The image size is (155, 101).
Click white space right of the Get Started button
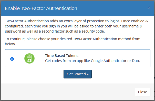[122, 74]
